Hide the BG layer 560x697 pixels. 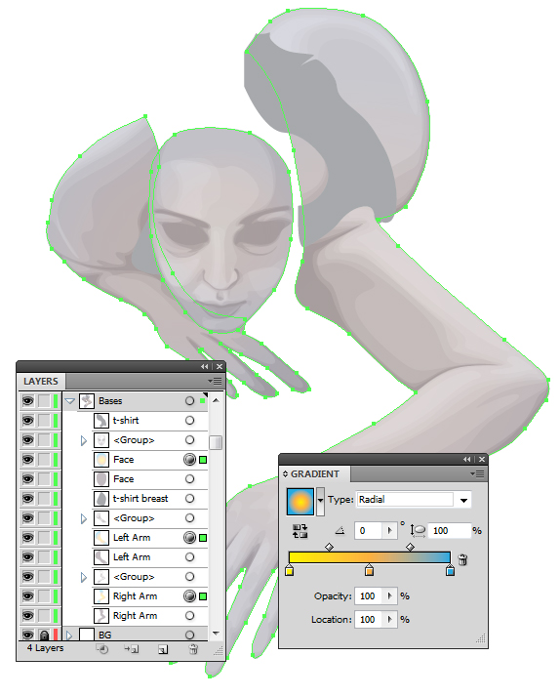[27, 635]
